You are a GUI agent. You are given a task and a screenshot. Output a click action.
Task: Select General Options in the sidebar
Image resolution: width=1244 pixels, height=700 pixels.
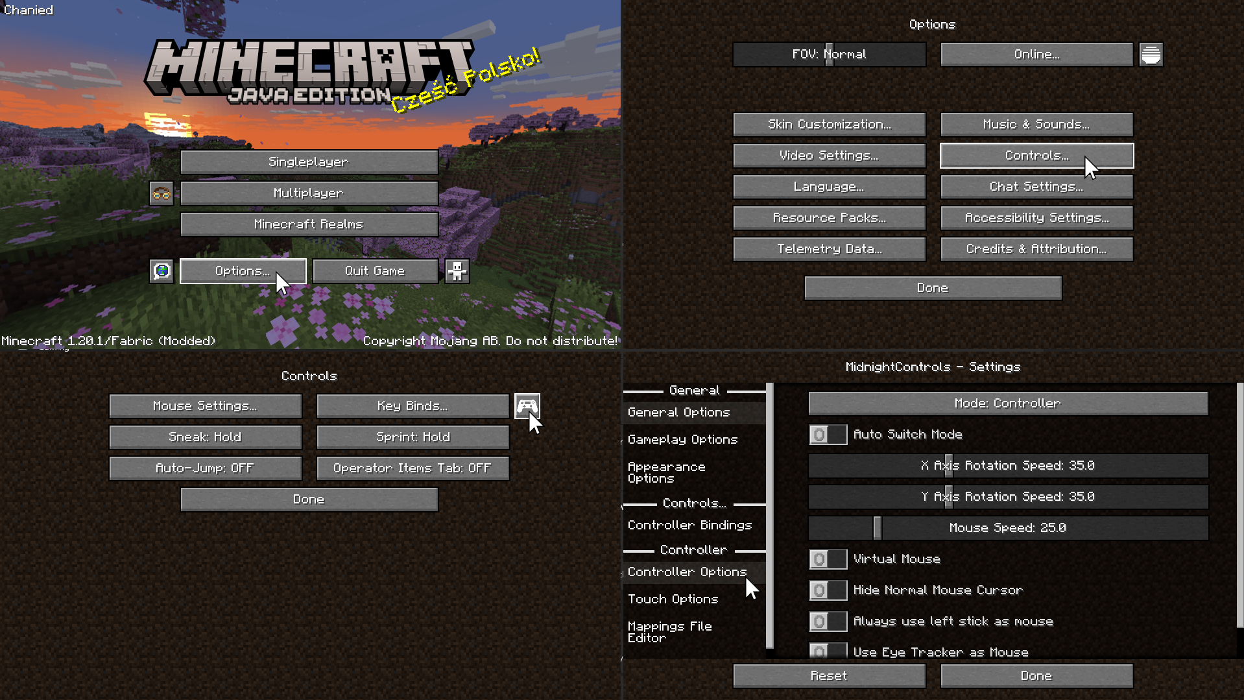pyautogui.click(x=694, y=413)
